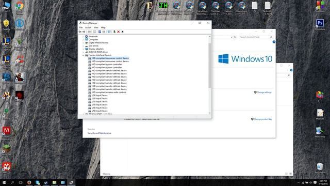Click the Disable device down-arrow toolbar icon
The image size is (330, 186).
coord(122,32)
